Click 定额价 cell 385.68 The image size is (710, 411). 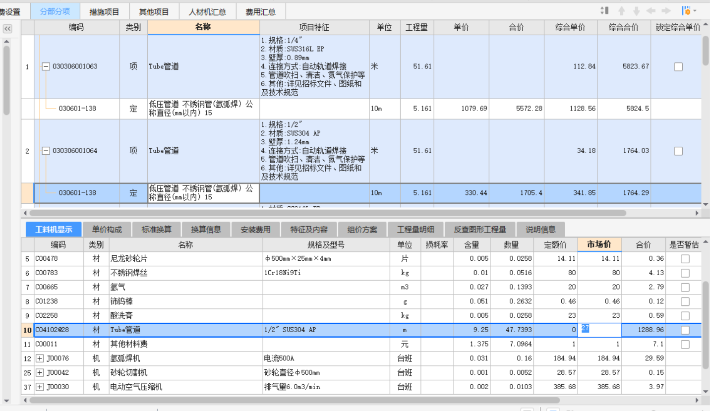coord(555,387)
